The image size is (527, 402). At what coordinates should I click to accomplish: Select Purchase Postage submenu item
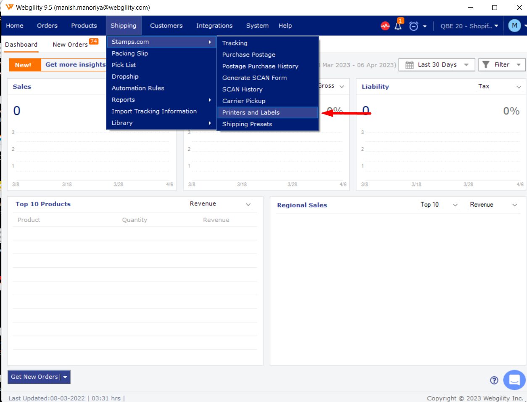268,55
